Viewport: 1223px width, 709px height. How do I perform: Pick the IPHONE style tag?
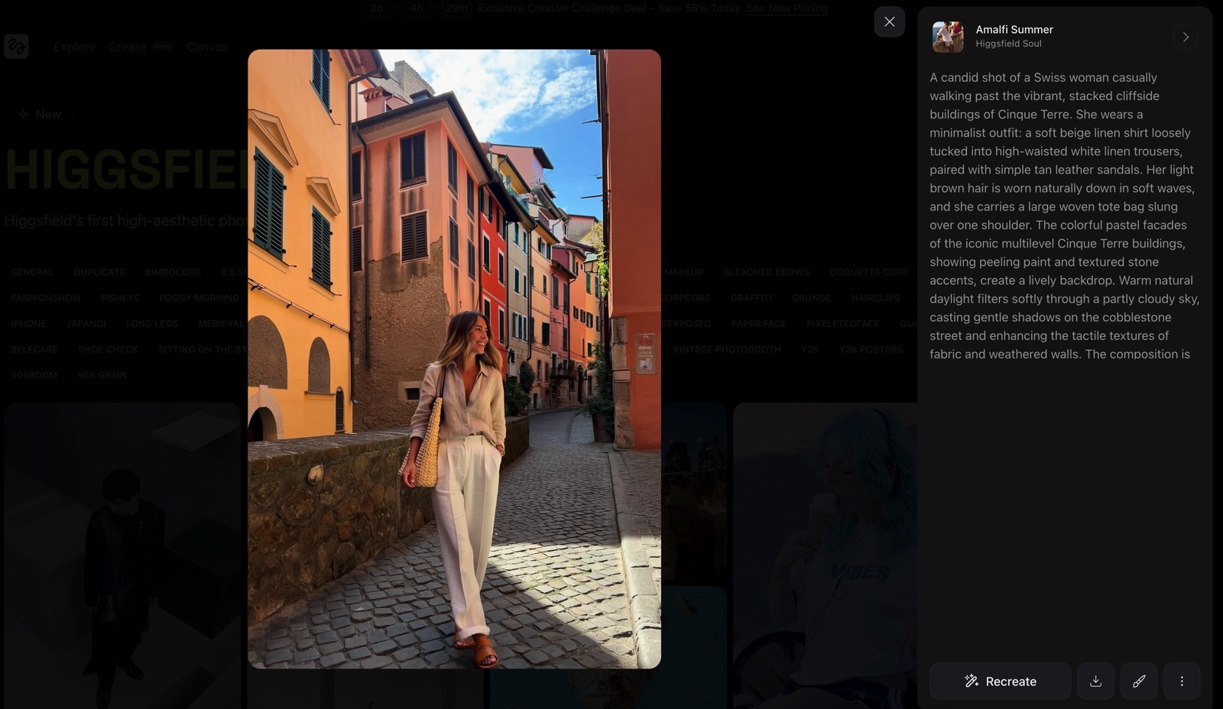pyautogui.click(x=28, y=324)
